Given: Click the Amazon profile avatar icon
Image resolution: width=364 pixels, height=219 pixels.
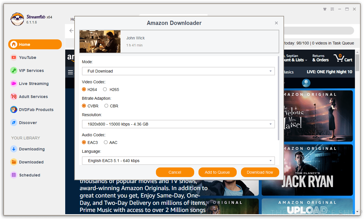Looking at the screenshot, I should pyautogui.click(x=306, y=83).
